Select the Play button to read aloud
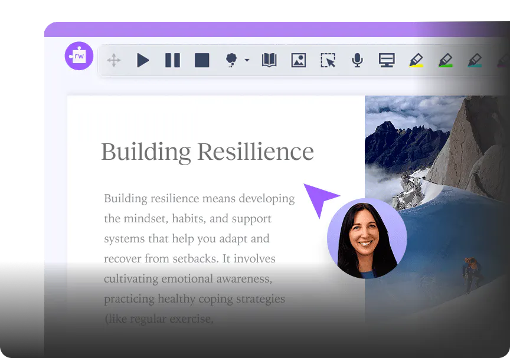Image resolution: width=510 pixels, height=358 pixels. [x=143, y=60]
